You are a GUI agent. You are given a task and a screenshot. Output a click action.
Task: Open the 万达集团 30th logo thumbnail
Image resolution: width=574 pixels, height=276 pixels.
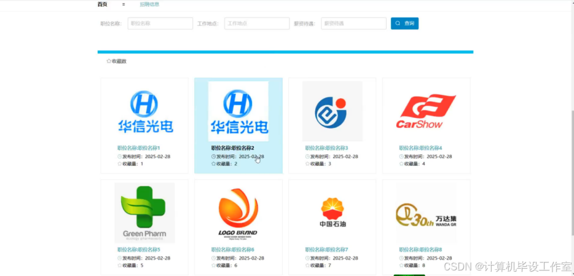pyautogui.click(x=426, y=213)
